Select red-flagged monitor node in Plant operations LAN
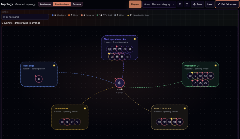The width and height of the screenshot is (240, 139). (119, 49)
